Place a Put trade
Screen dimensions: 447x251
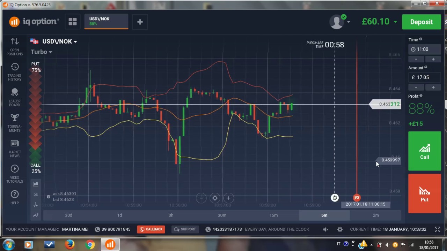click(424, 193)
